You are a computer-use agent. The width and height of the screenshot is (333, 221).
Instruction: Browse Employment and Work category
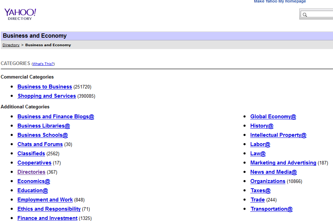[x=45, y=200]
